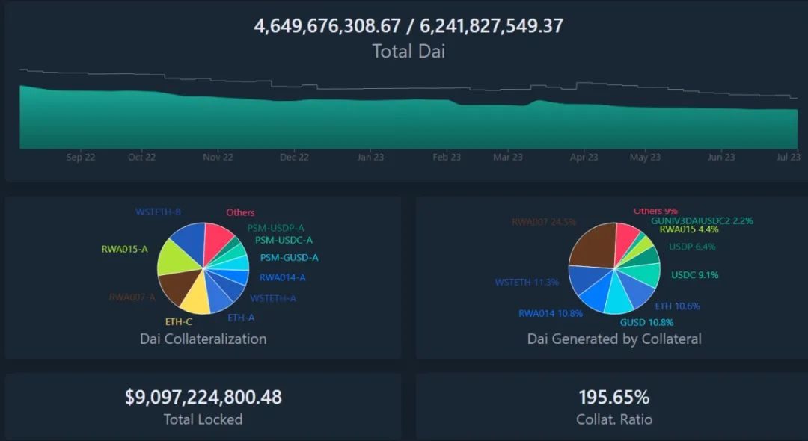Image resolution: width=808 pixels, height=441 pixels.
Task: Click the GUNIV3DAIUSDC2 2.2% label
Action: [702, 220]
